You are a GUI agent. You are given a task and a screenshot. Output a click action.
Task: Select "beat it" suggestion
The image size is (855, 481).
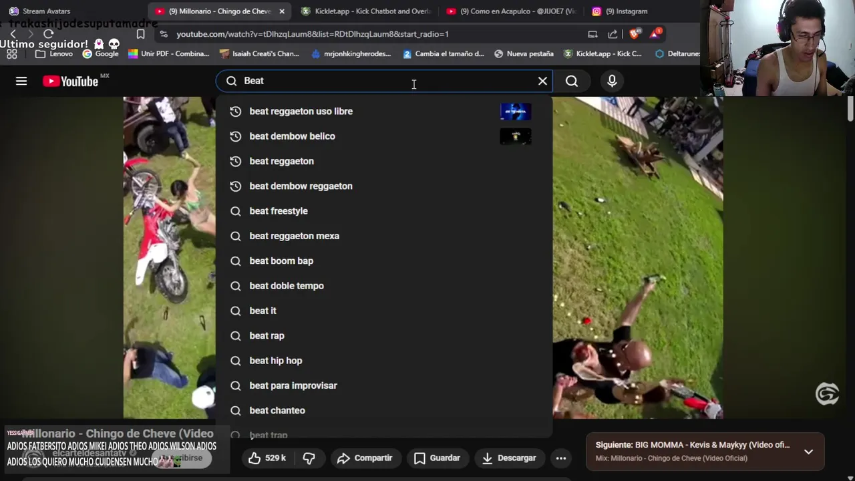[x=384, y=311]
